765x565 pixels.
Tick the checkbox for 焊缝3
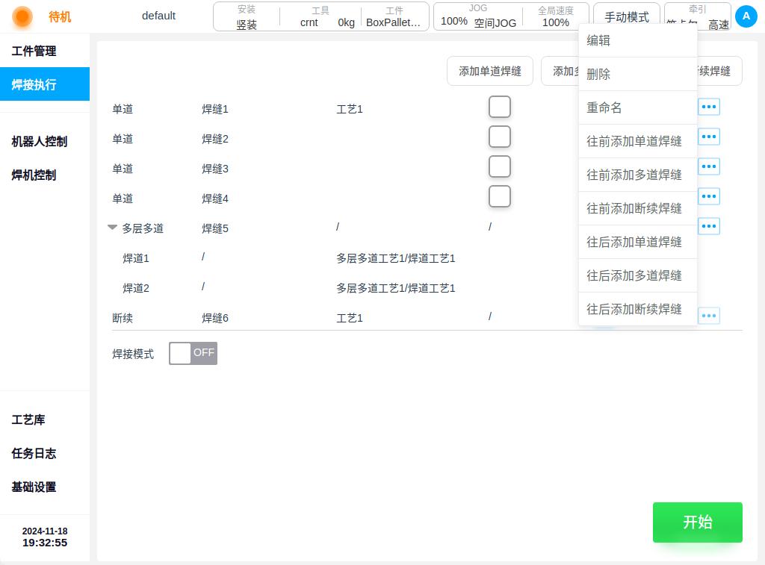500,166
